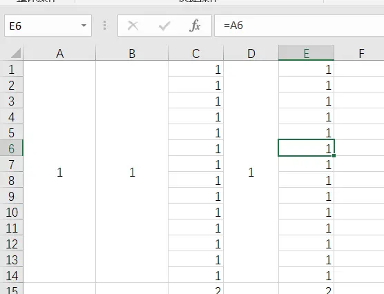Select row 10 header
Image resolution: width=384 pixels, height=294 pixels.
tap(12, 211)
